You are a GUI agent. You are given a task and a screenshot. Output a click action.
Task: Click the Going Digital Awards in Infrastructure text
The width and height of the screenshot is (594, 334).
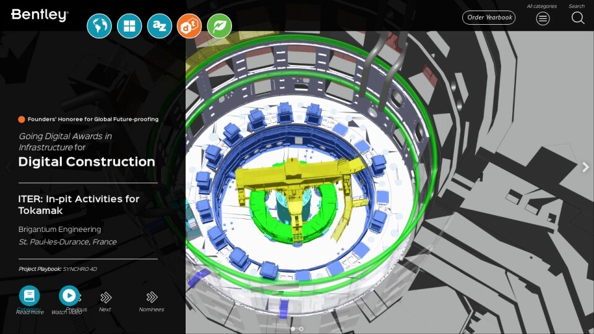[65, 142]
